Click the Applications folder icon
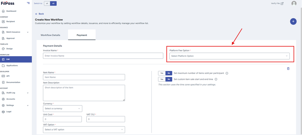Image resolution: width=302 pixels, height=135 pixels. point(3,66)
